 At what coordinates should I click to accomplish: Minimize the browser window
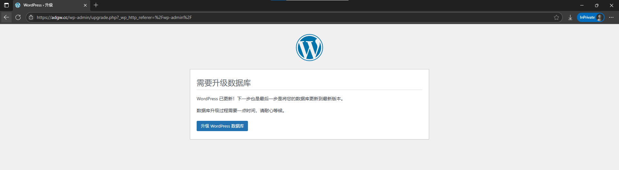(582, 5)
